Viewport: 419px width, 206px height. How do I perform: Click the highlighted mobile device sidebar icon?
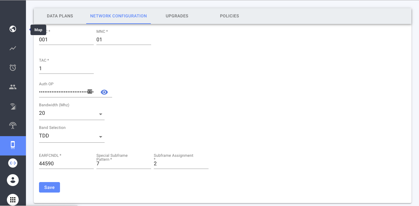[x=12, y=145]
